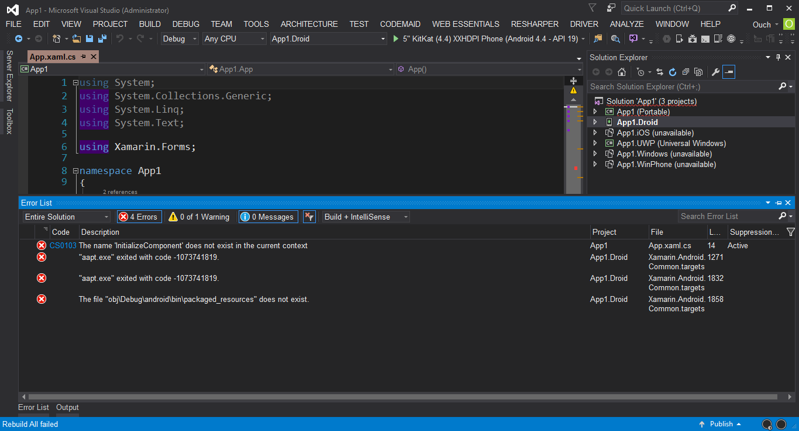Click the Ouch account name
Image resolution: width=799 pixels, height=431 pixels.
pyautogui.click(x=762, y=25)
